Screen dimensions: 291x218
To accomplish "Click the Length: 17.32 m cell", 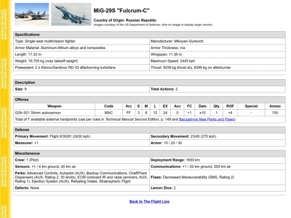I will pyautogui.click(x=82, y=54).
